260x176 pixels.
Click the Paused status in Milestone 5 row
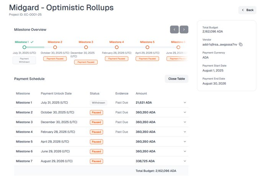click(x=96, y=142)
